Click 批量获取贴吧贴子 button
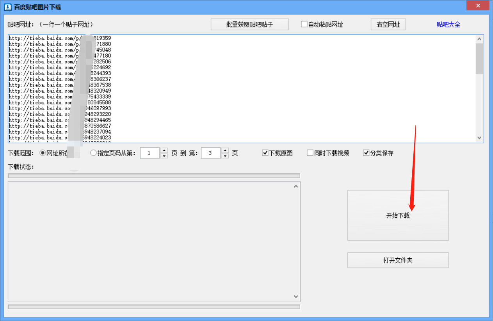The width and height of the screenshot is (493, 321). (249, 24)
